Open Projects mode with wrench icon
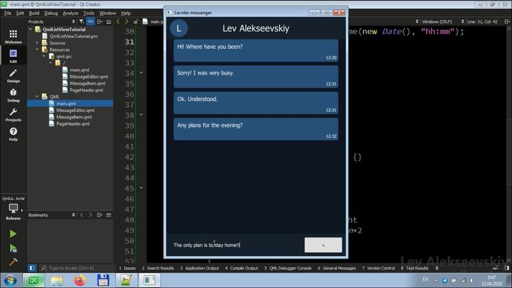 point(13,115)
